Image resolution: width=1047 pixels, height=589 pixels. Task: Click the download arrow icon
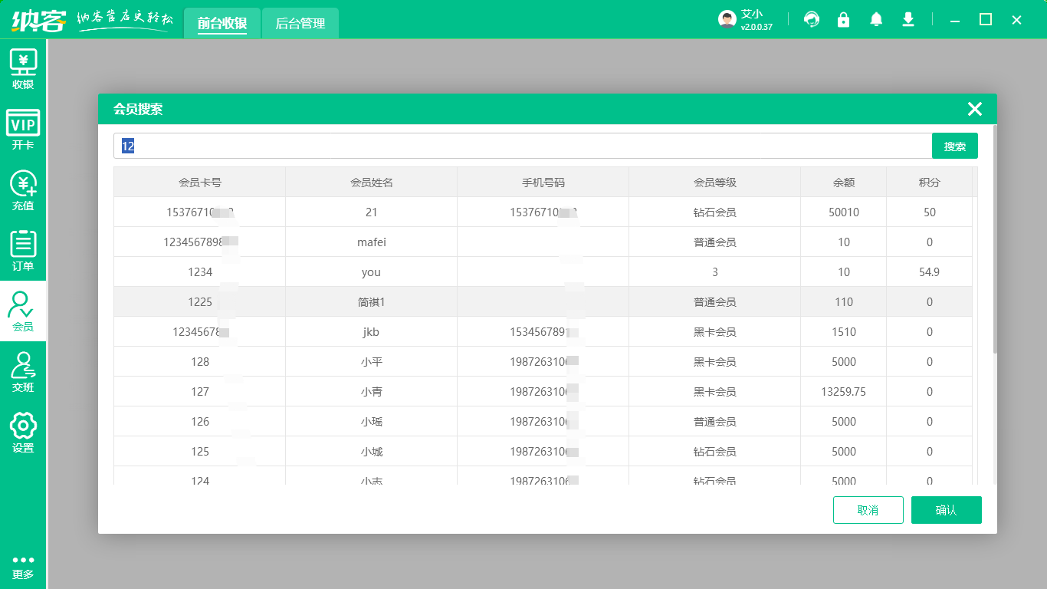(x=908, y=20)
